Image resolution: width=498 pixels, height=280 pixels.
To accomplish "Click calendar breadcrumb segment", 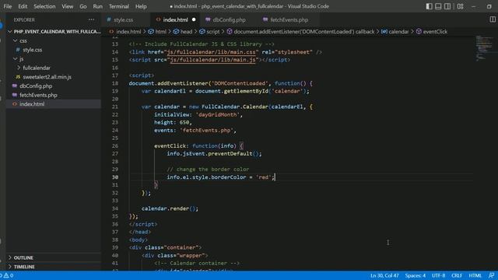I will point(395,31).
